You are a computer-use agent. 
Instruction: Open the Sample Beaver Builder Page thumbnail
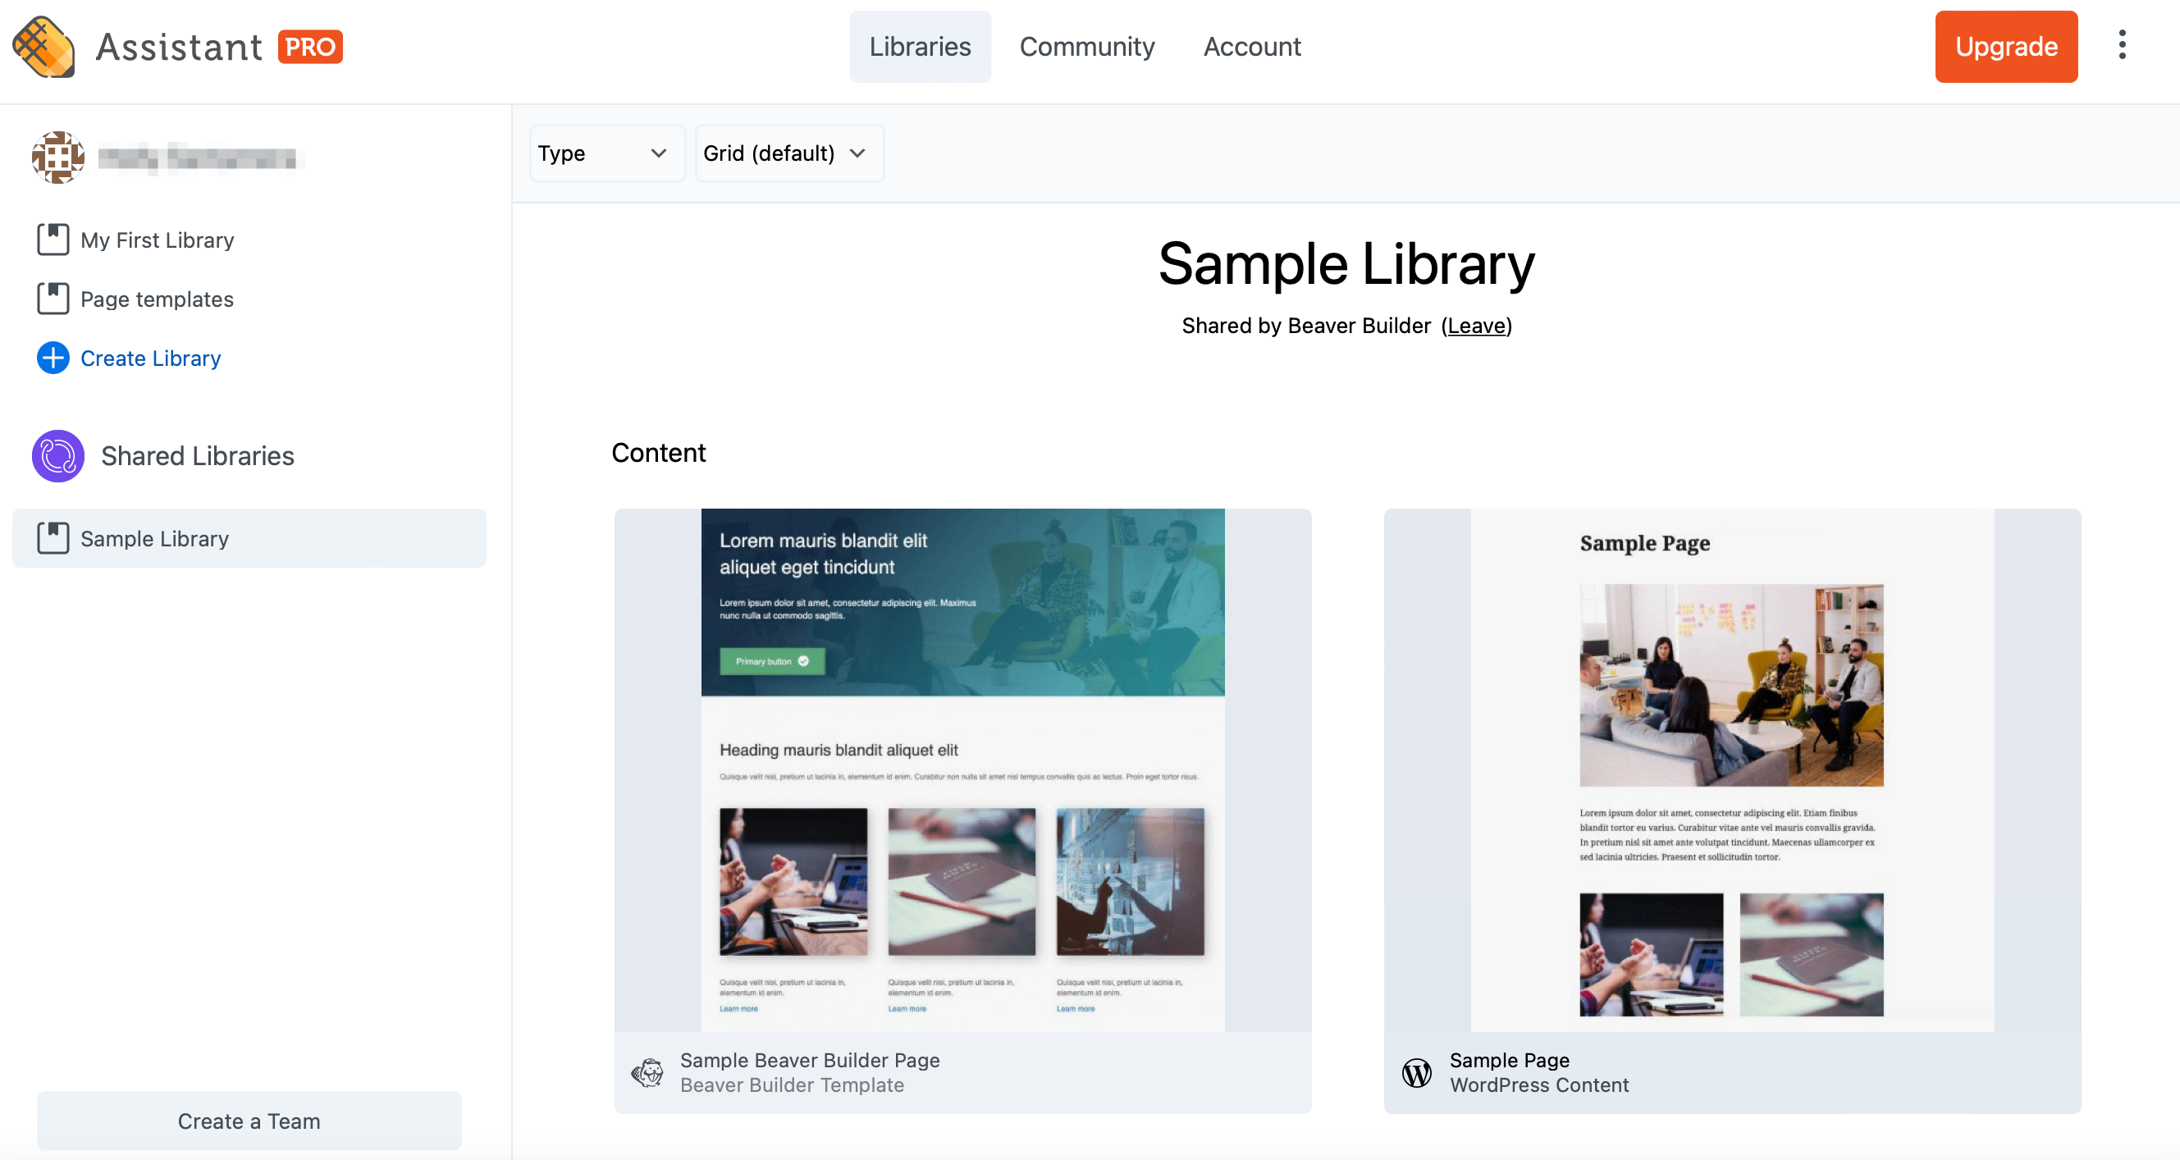coord(962,770)
